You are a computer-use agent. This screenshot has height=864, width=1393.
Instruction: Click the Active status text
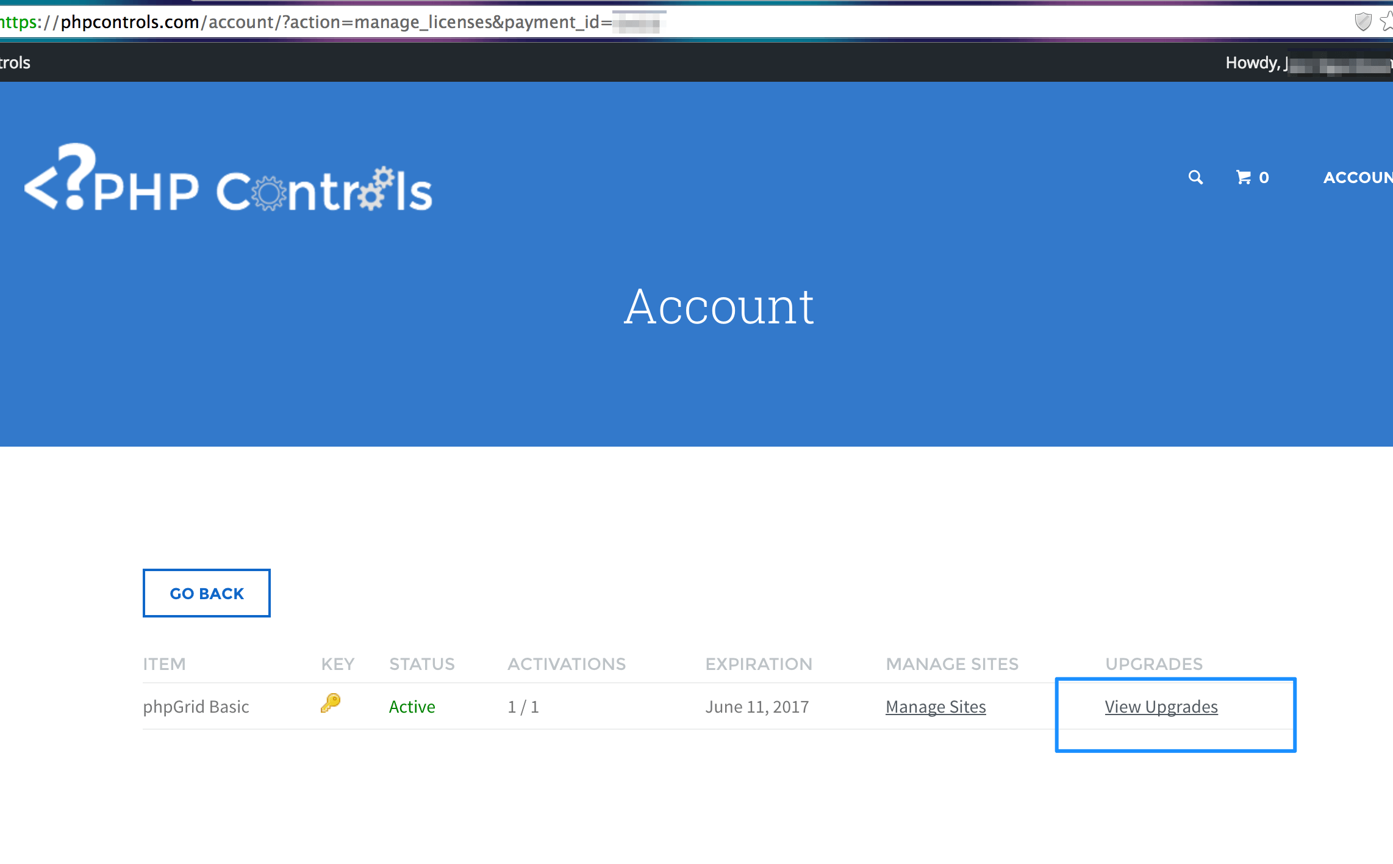pyautogui.click(x=412, y=707)
